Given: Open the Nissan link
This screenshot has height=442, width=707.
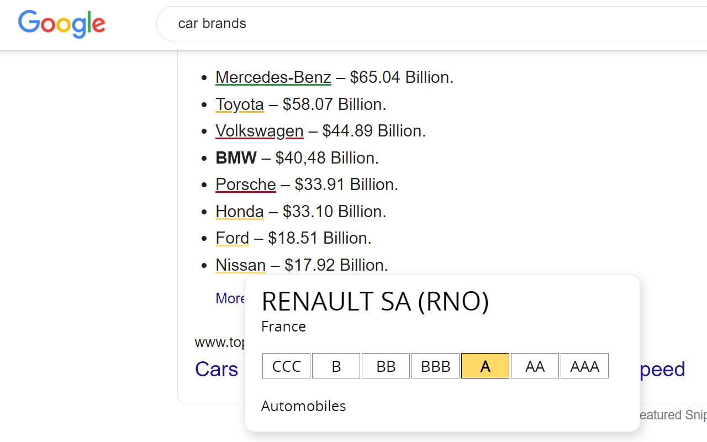Looking at the screenshot, I should click(241, 265).
